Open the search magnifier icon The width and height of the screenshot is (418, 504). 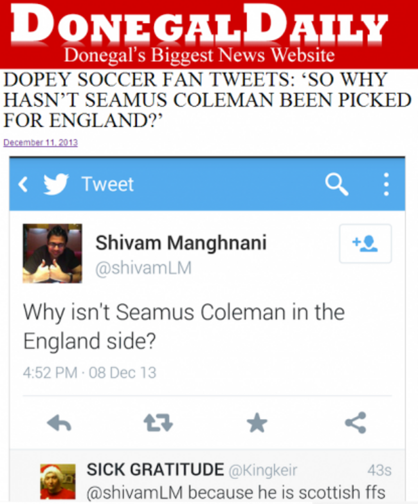pos(336,184)
